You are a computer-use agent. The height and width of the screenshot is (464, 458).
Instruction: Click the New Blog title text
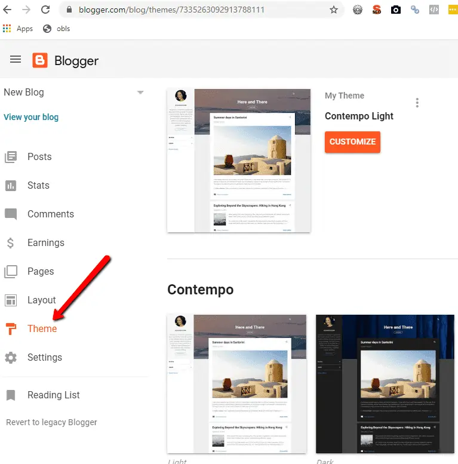coord(24,93)
